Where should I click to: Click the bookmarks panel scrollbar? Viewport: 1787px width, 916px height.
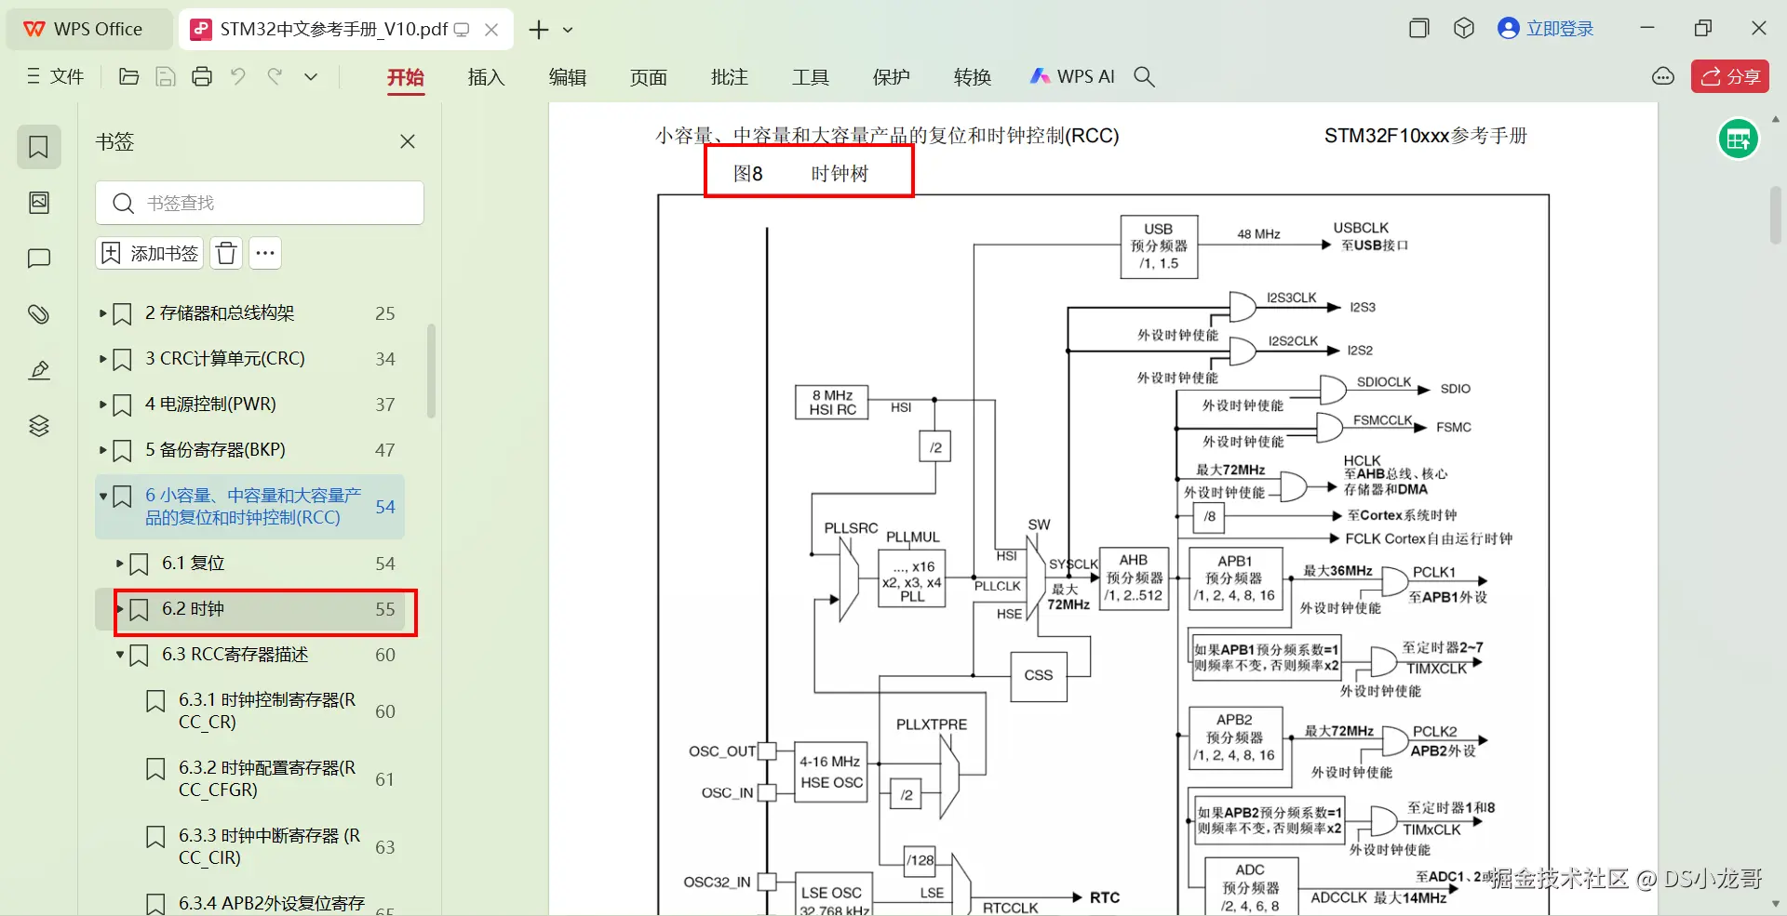pos(431,371)
